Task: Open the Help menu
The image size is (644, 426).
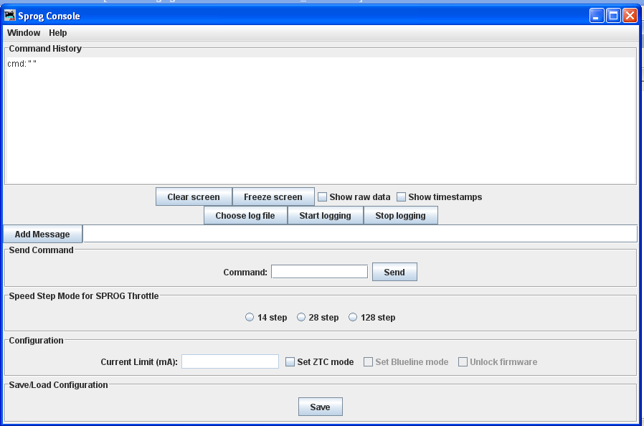Action: coord(58,33)
